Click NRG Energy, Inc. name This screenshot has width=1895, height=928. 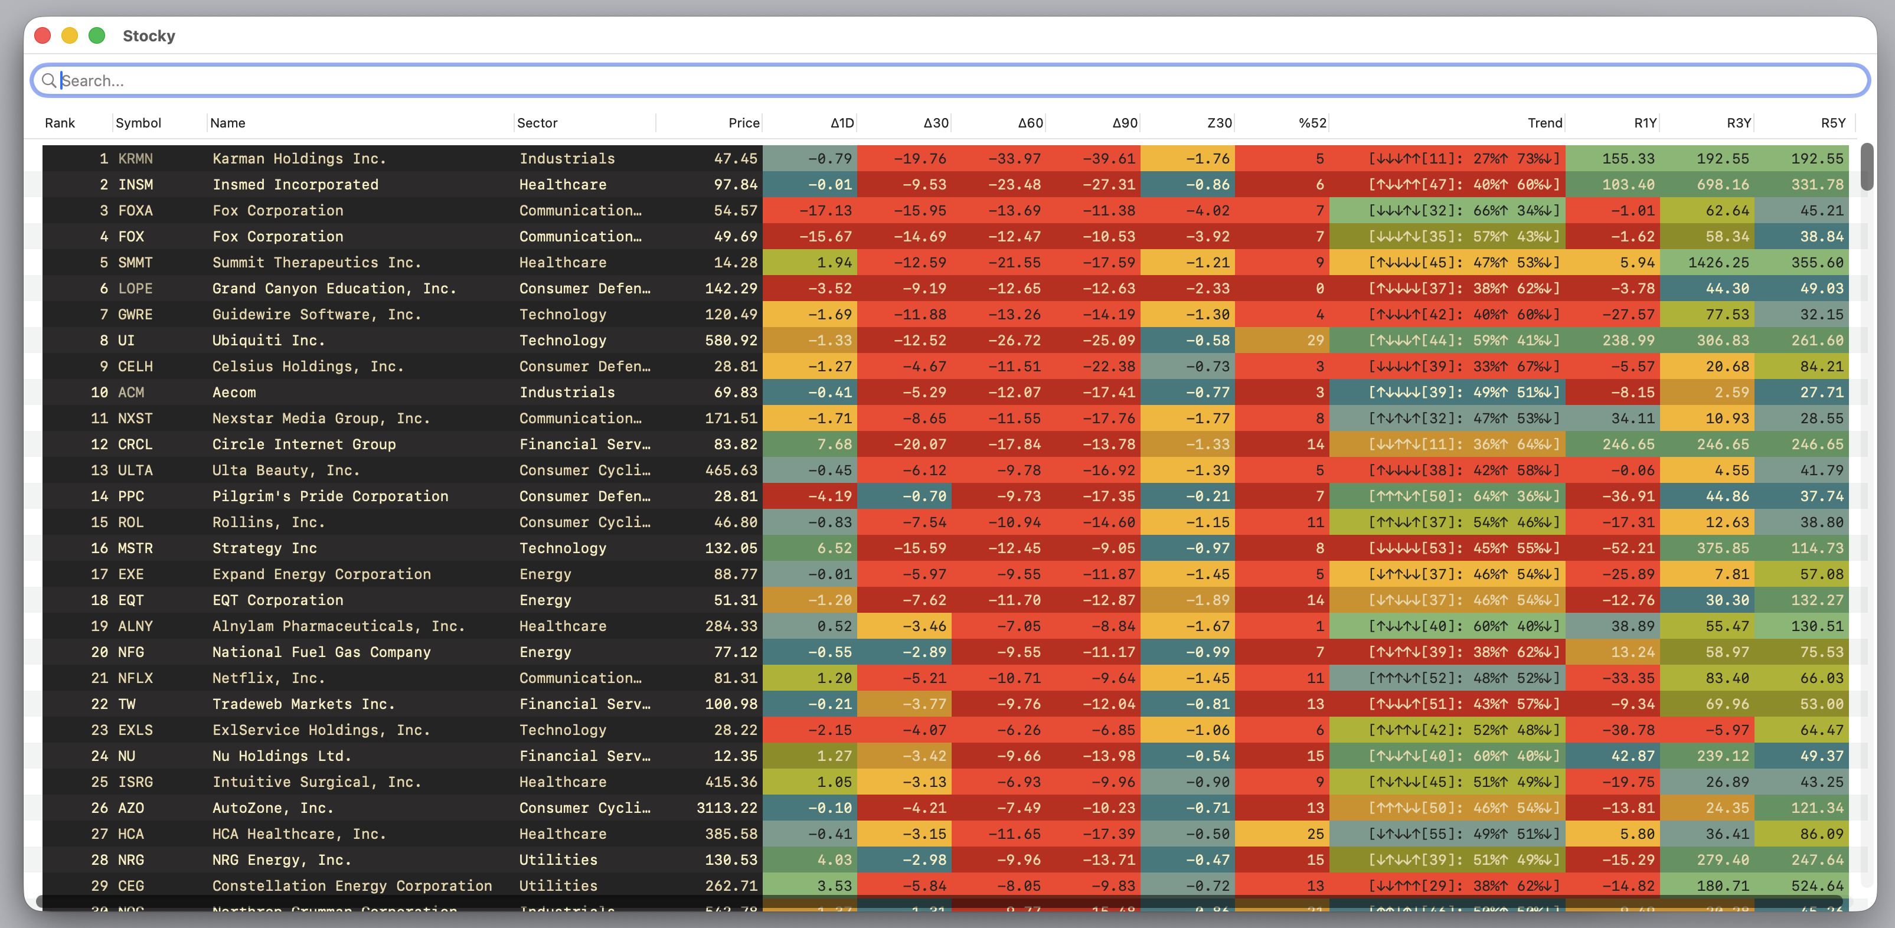pyautogui.click(x=282, y=860)
